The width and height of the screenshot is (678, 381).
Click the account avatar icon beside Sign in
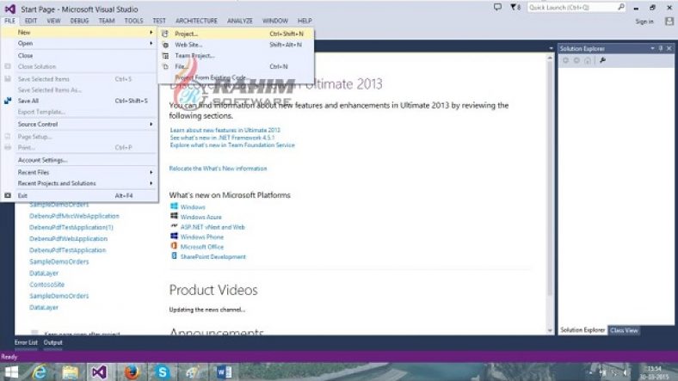[x=669, y=22]
